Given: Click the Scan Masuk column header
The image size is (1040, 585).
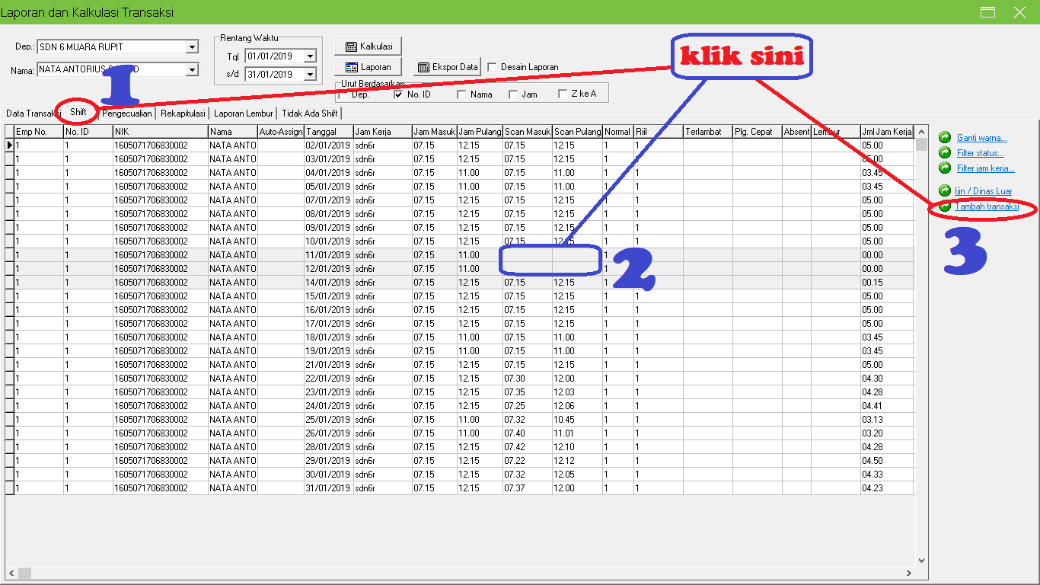Looking at the screenshot, I should click(x=527, y=132).
